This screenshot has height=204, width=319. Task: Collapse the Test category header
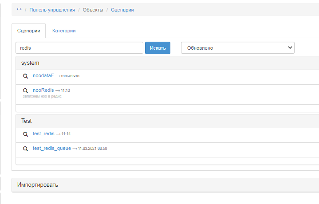coord(167,121)
